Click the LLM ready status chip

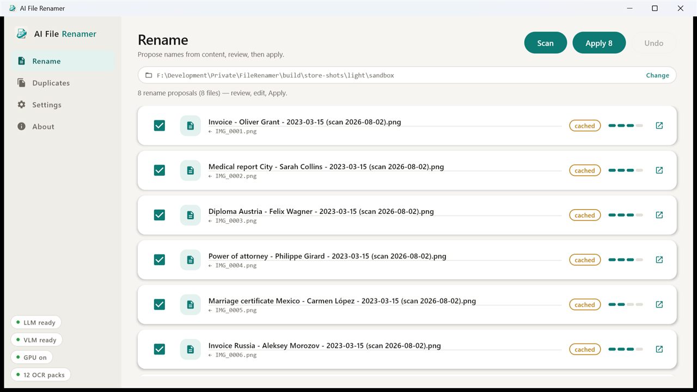(x=36, y=322)
